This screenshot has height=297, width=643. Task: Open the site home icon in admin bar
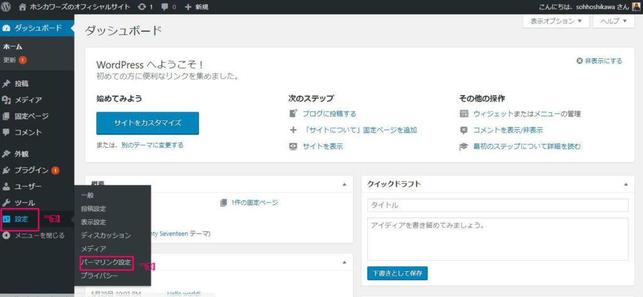point(23,6)
